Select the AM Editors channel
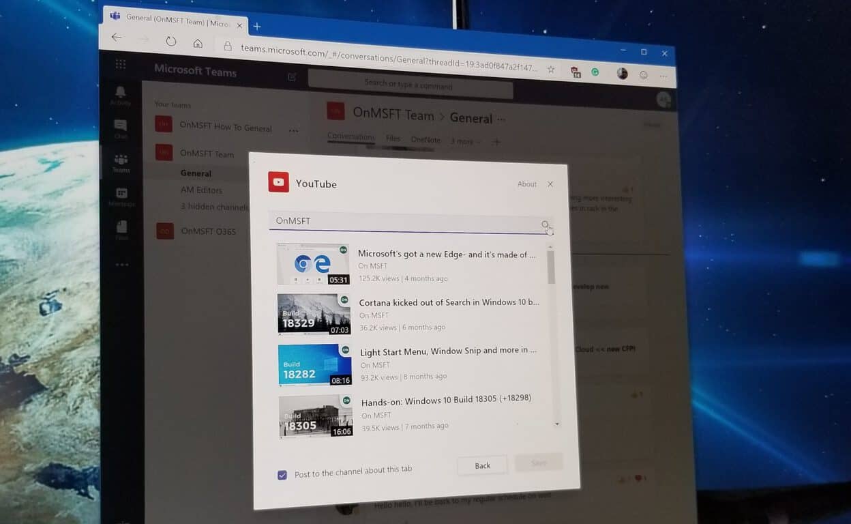This screenshot has height=524, width=851. point(201,190)
